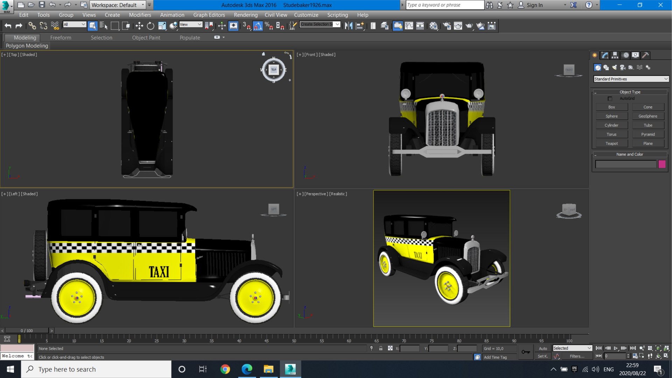The image size is (672, 378).
Task: Open the Modify command panel tab
Action: click(x=605, y=55)
